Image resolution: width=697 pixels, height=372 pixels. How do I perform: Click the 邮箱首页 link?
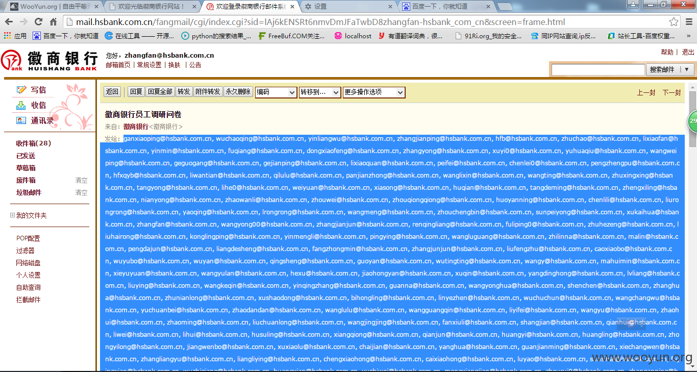click(x=118, y=65)
